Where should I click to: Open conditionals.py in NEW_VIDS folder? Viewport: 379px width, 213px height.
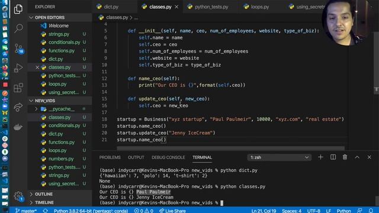tap(65, 125)
